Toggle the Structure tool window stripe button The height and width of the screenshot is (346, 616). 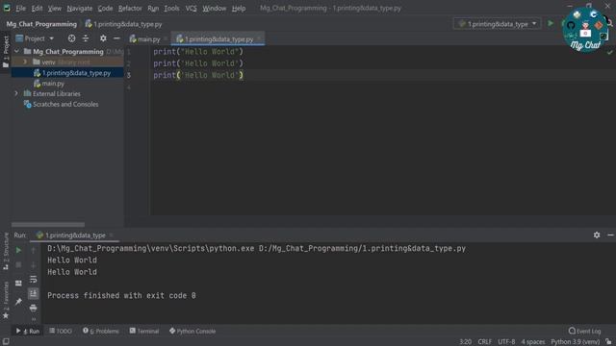click(6, 251)
